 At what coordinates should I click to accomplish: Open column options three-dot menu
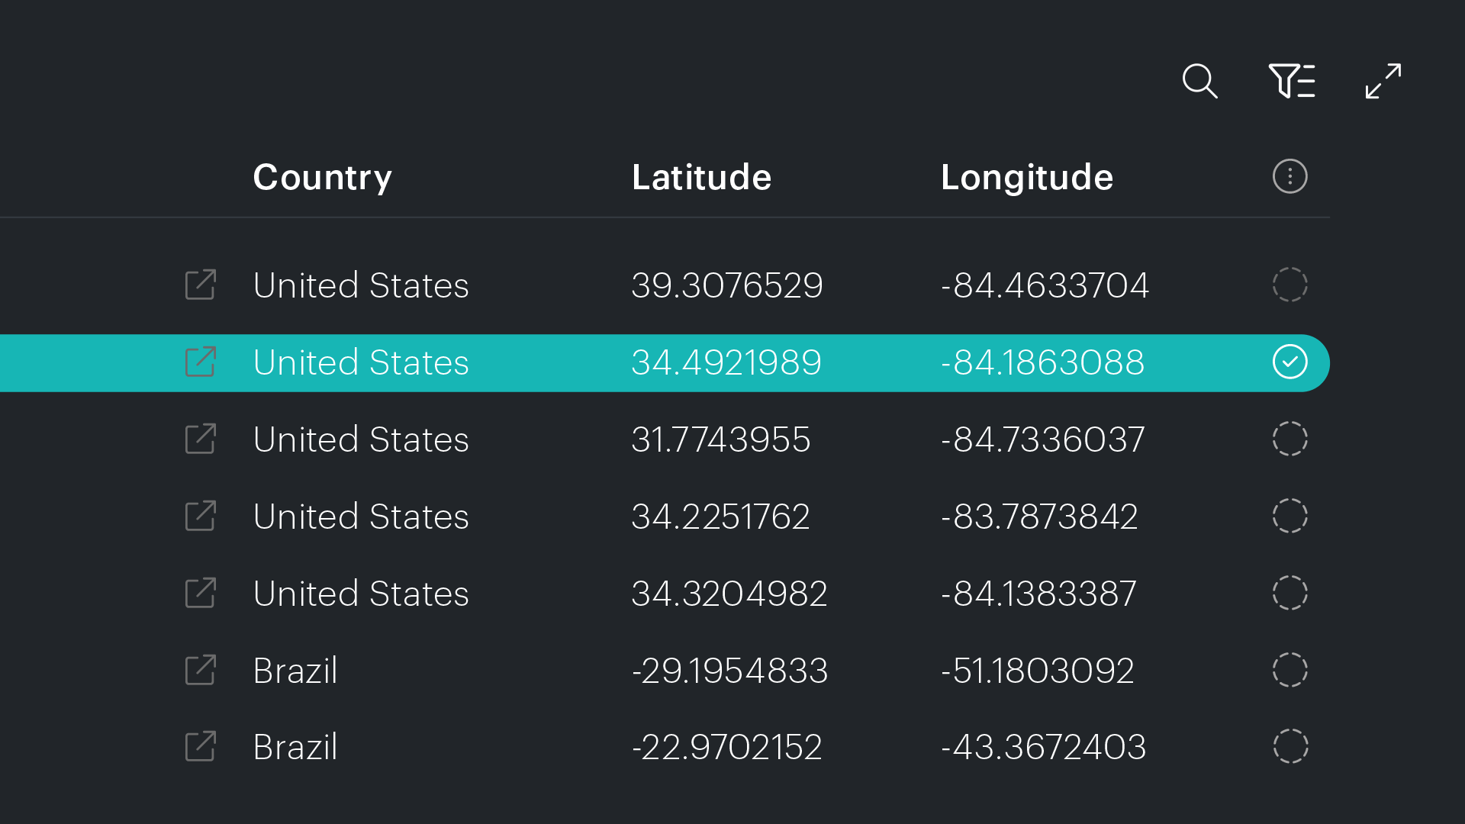click(1290, 176)
